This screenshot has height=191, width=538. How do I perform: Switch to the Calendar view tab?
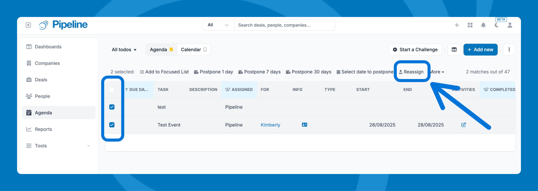(x=194, y=50)
